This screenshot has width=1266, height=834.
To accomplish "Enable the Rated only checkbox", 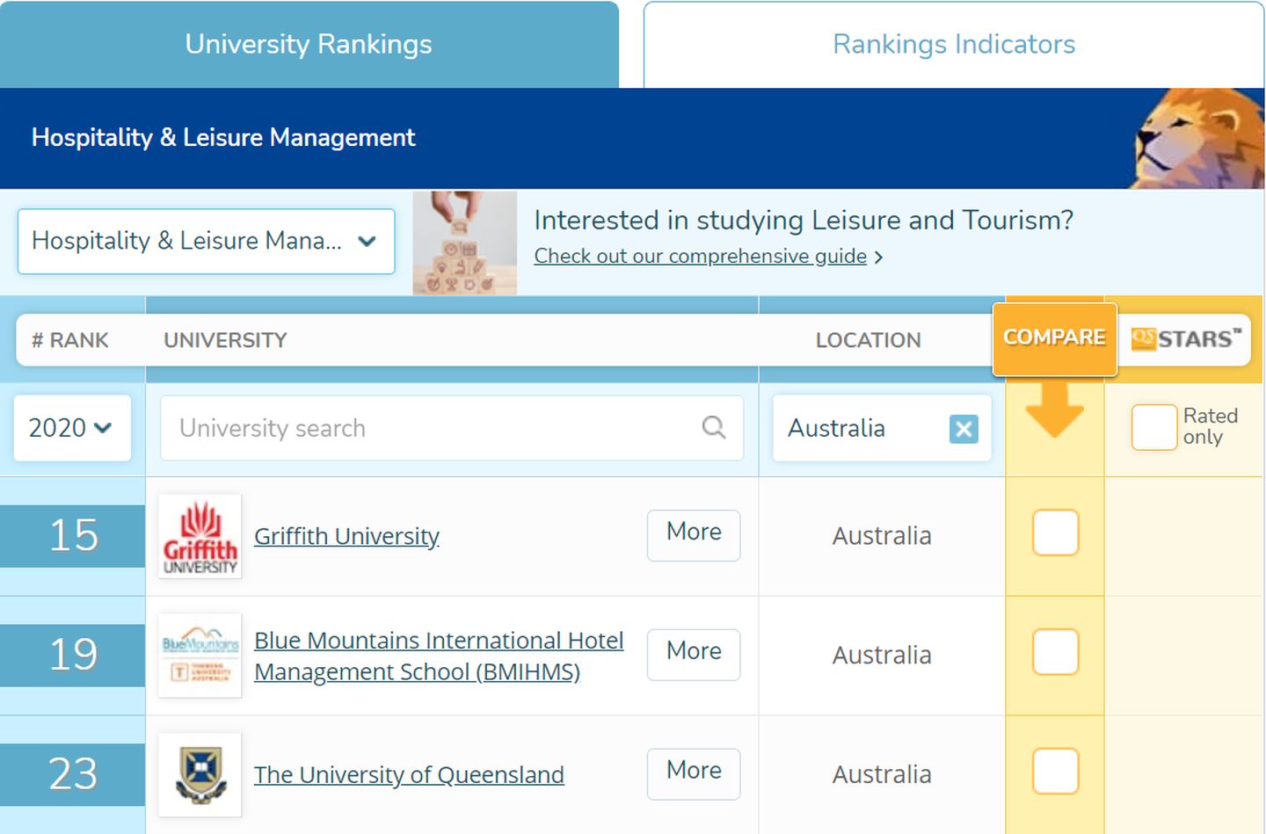I will (x=1153, y=427).
